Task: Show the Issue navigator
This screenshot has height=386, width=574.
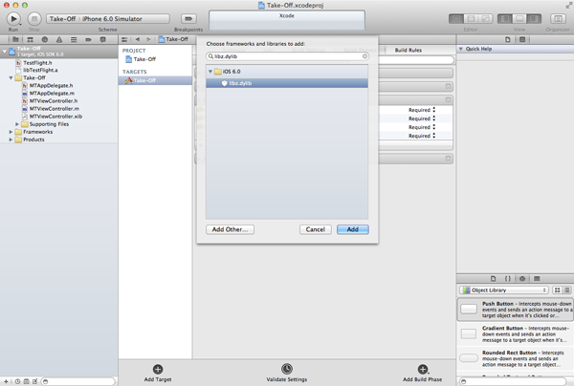Action: [x=59, y=39]
